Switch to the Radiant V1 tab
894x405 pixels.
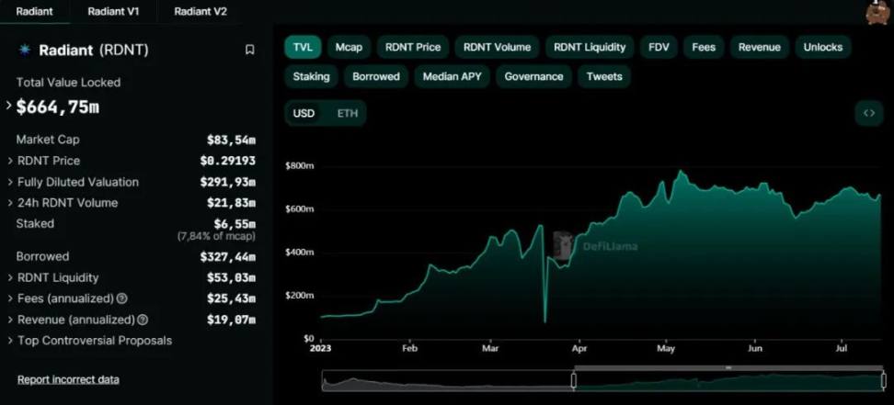113,11
